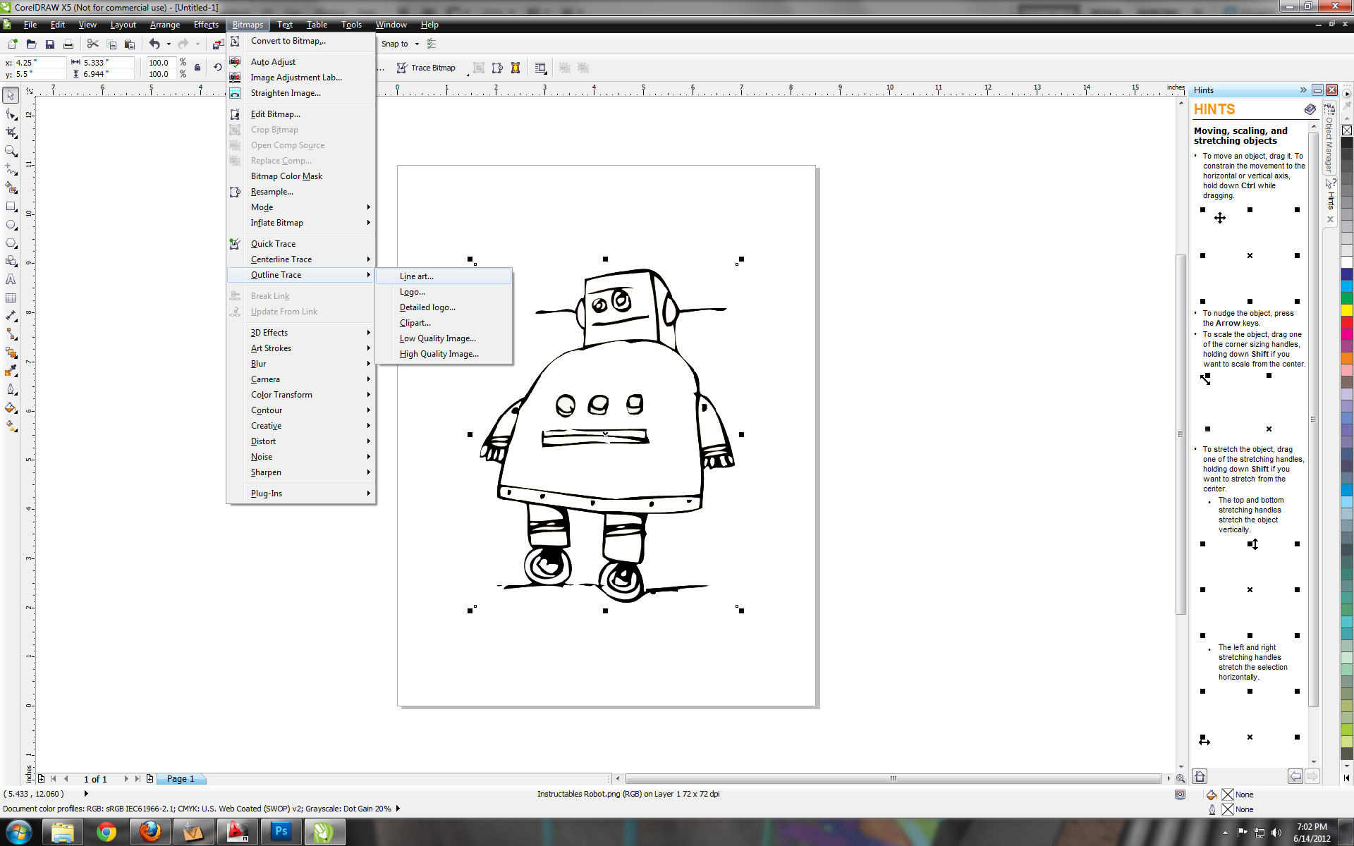This screenshot has height=846, width=1354.
Task: Click the x position input field
Action: pyautogui.click(x=39, y=63)
